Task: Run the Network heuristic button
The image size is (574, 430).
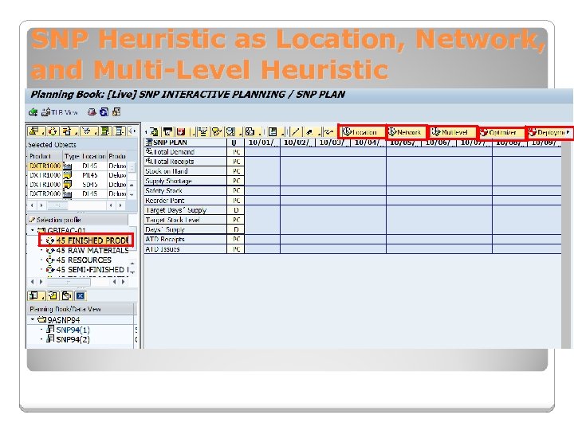Action: 407,132
